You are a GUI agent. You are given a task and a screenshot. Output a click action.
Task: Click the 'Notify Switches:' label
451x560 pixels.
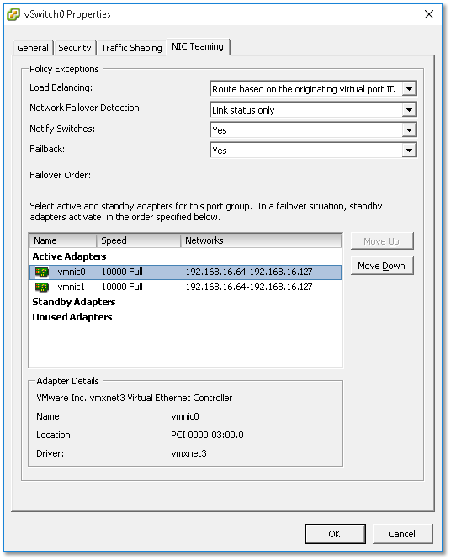(62, 129)
